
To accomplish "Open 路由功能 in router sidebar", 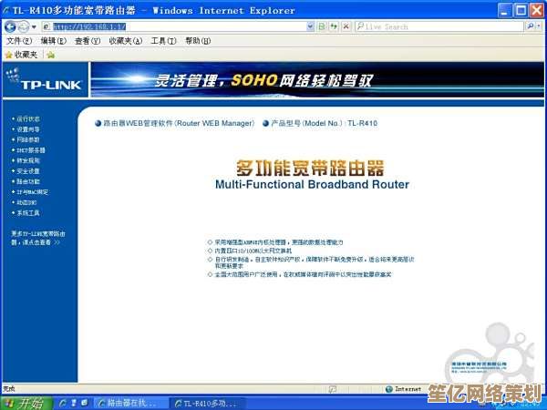I will pos(28,181).
